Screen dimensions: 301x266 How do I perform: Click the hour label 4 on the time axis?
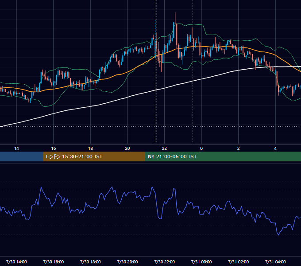click(275, 149)
